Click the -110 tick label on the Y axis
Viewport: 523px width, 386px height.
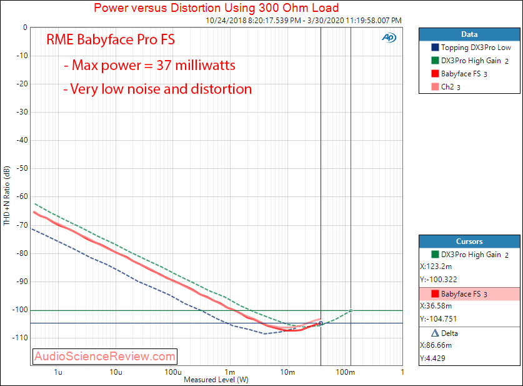pos(20,338)
